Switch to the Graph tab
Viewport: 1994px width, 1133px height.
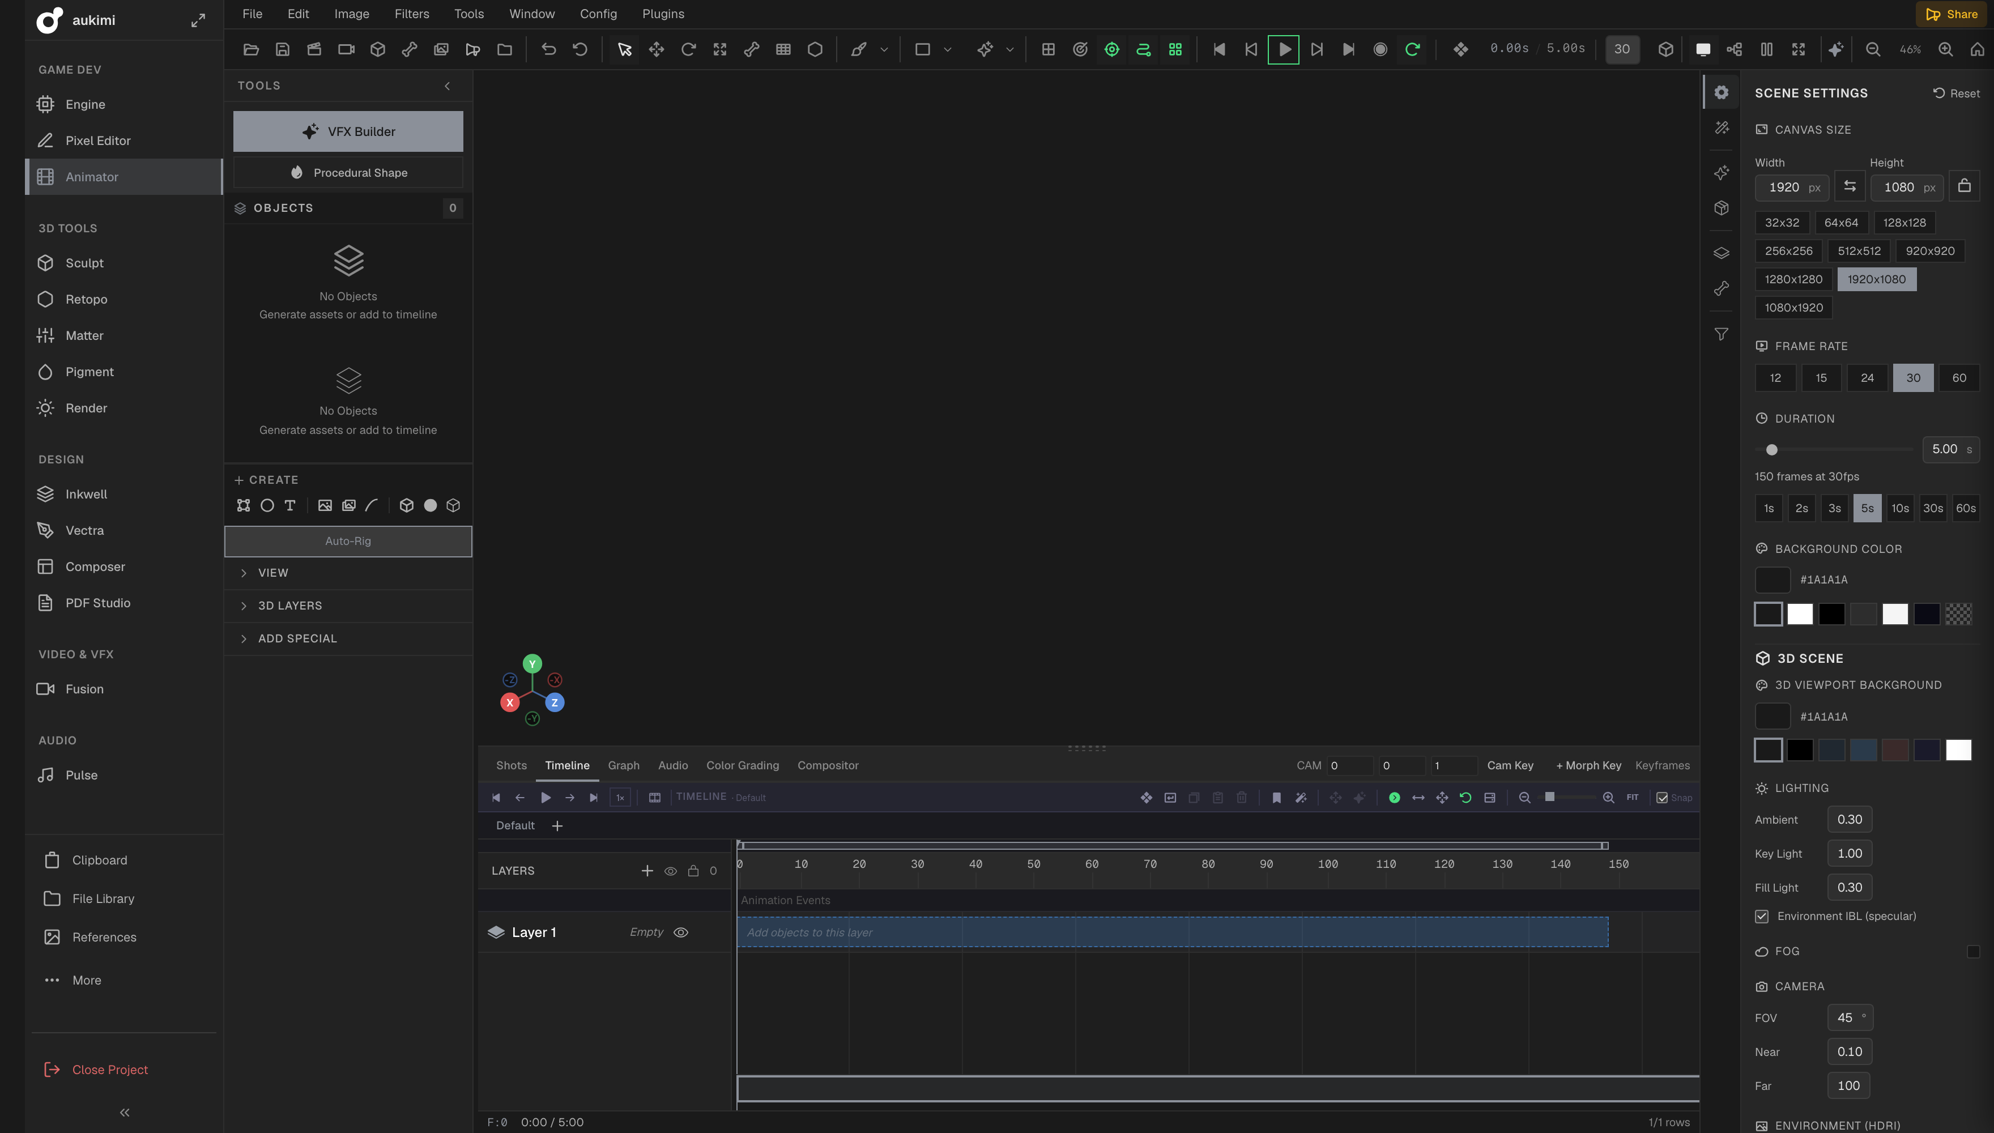pos(623,765)
